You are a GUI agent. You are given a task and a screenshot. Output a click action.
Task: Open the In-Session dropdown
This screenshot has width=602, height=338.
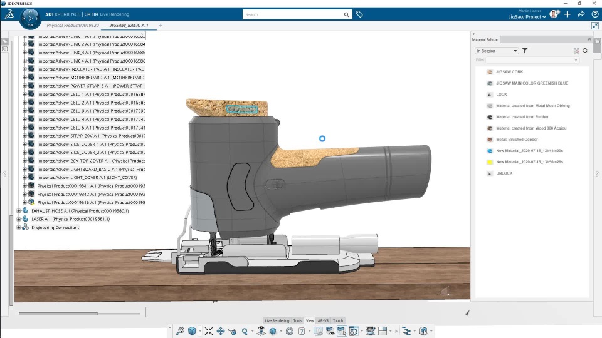(497, 51)
